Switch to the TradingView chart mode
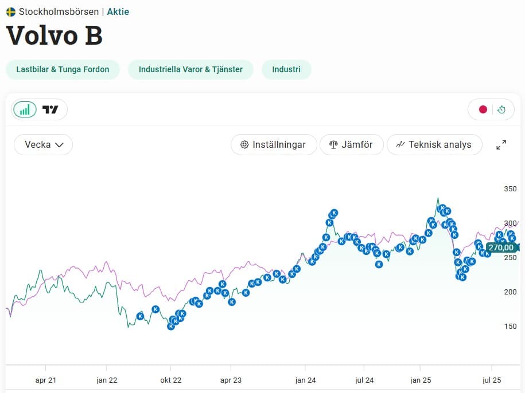The image size is (525, 393). click(x=50, y=109)
